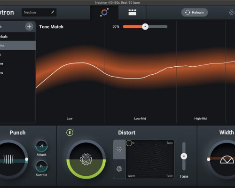The width and height of the screenshot is (235, 188).
Task: Click the pencil edit icon beside Neutron
Action: [53, 12]
